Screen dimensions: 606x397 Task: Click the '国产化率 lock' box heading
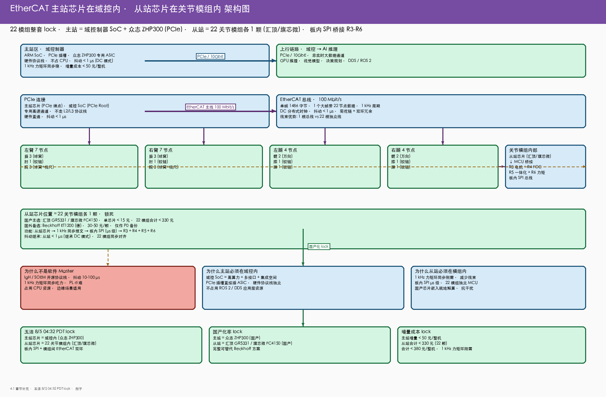pos(228,332)
